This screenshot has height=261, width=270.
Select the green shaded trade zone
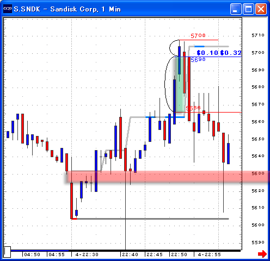click(180, 85)
